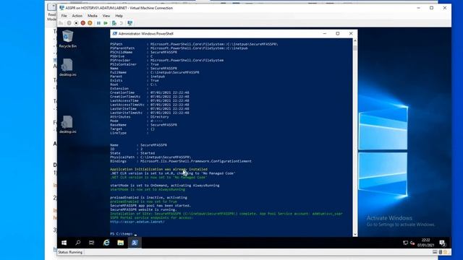
Task: Click the Turn Off VM black-dot icon
Action: click(76, 23)
